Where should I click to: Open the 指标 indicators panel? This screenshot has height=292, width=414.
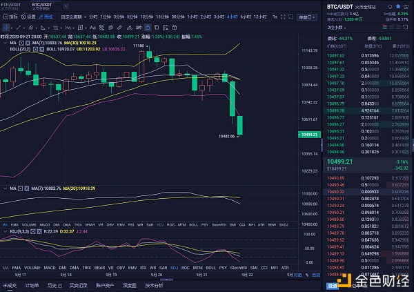(x=8, y=15)
